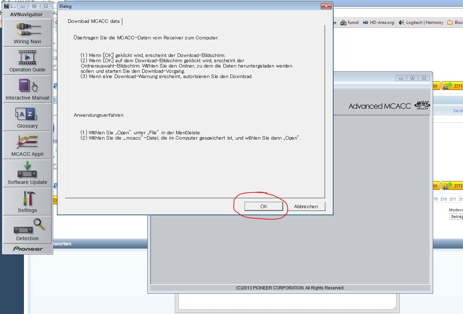The image size is (463, 314).
Task: Launch the Operation Guide
Action: coord(27,61)
